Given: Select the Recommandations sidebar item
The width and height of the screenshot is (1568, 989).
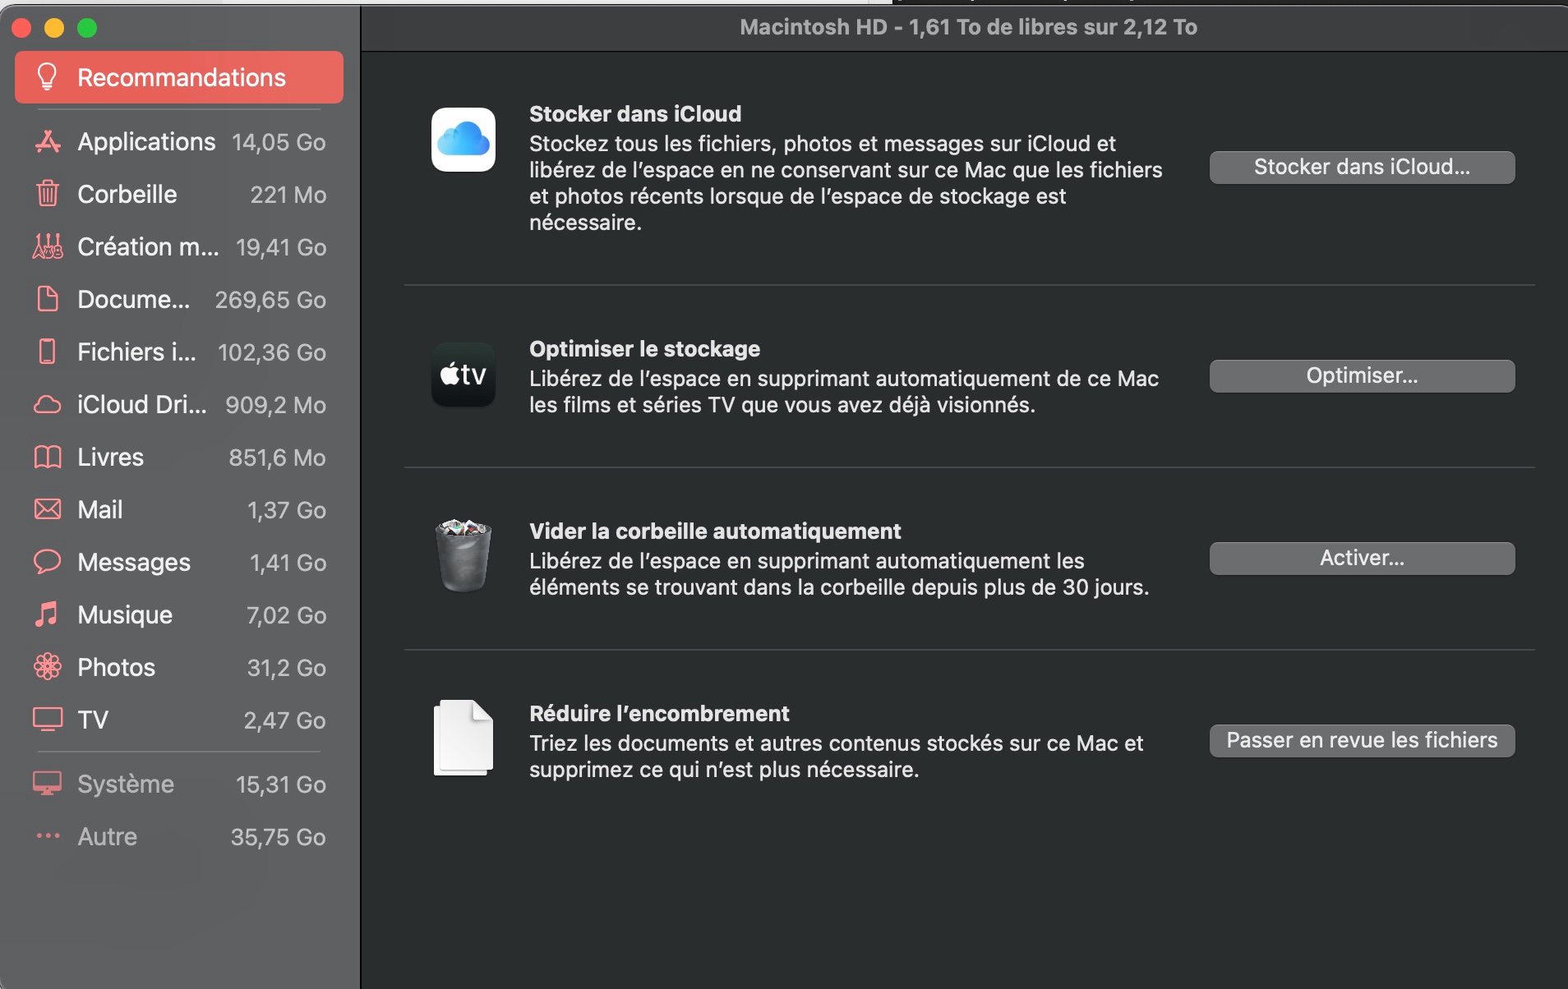Looking at the screenshot, I should click(x=179, y=77).
